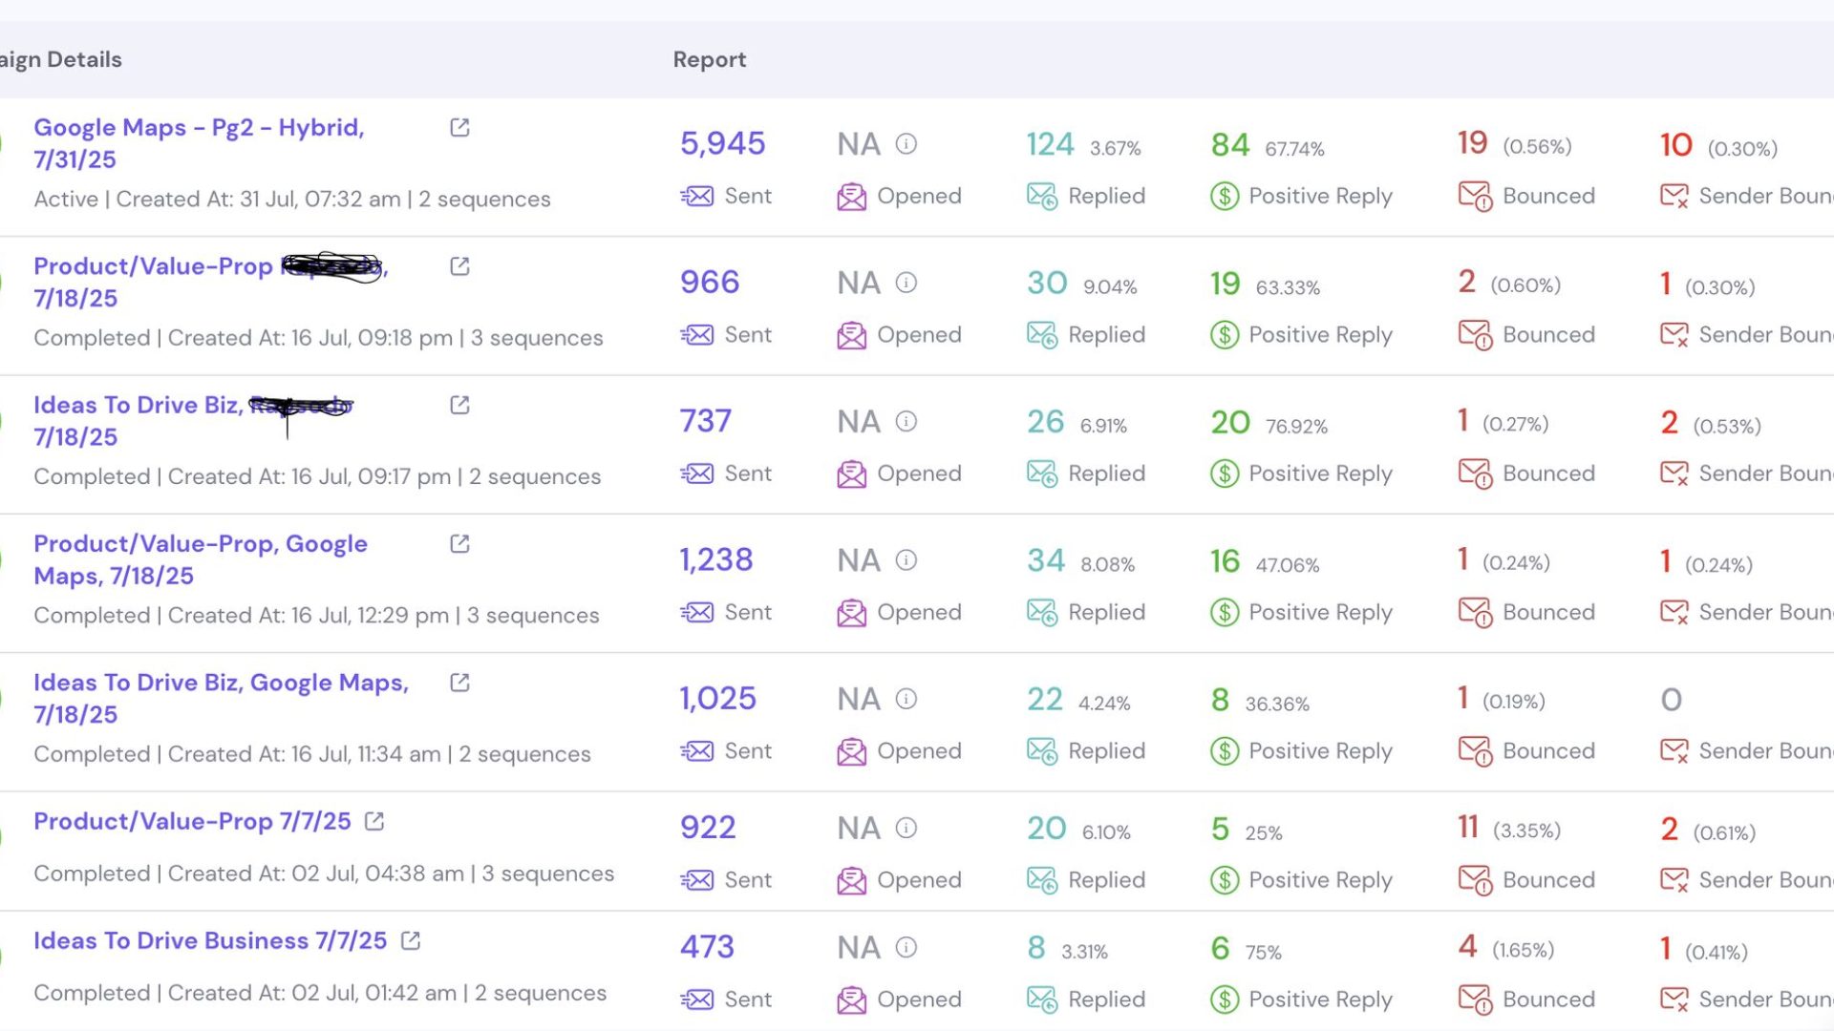This screenshot has height=1031, width=1834.
Task: Click the Report column header
Action: point(709,59)
